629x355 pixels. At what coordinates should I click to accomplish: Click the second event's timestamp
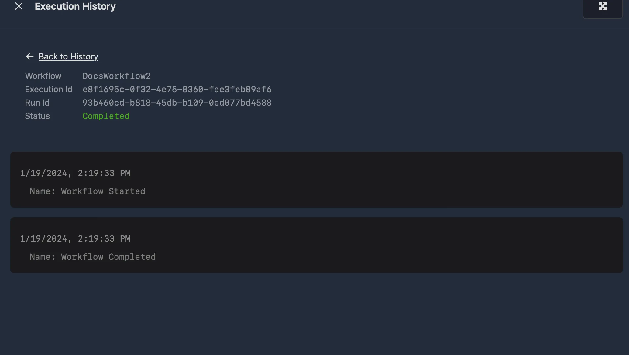click(x=75, y=238)
